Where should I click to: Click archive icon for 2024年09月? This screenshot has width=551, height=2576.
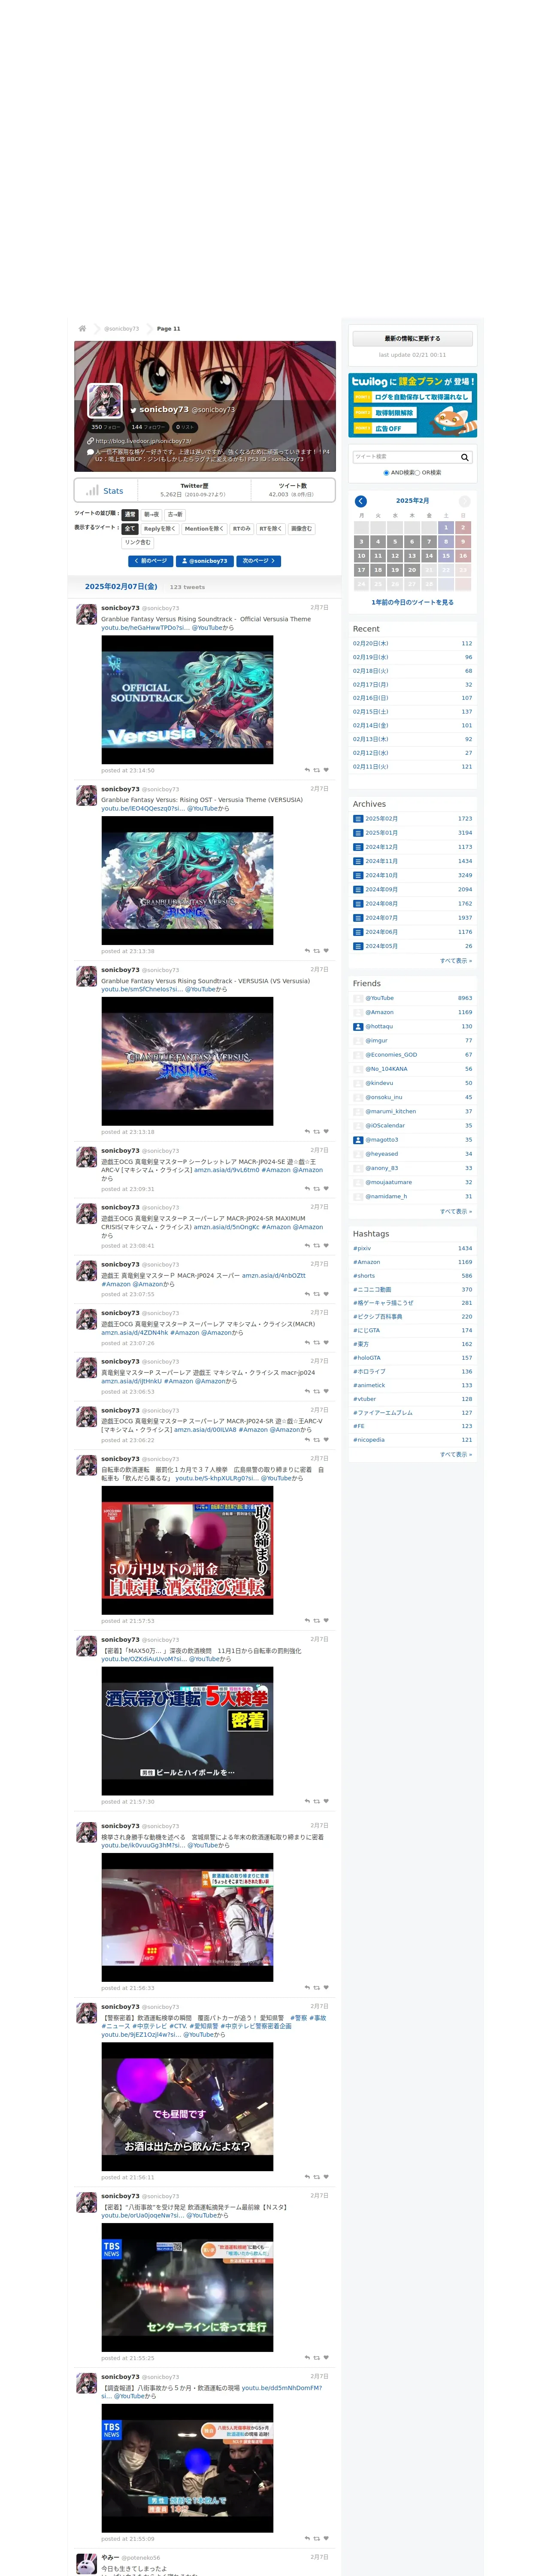[x=358, y=889]
